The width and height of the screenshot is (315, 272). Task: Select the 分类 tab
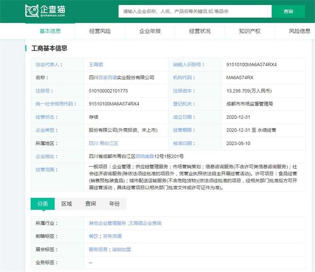[43, 204]
